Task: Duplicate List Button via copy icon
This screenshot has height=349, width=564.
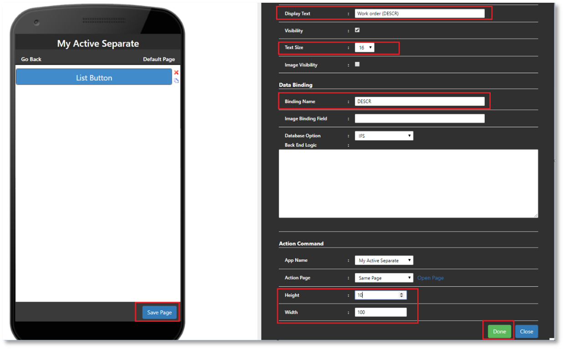Action: [176, 81]
